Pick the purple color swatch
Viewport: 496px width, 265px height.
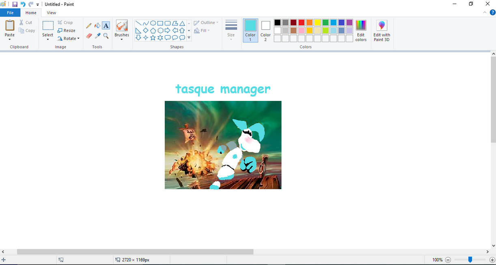point(349,23)
